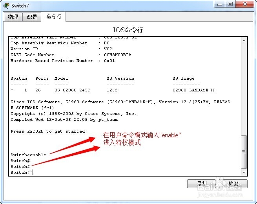Select the 命令行 tab
Viewport: 257px width, 204px height.
(54, 16)
